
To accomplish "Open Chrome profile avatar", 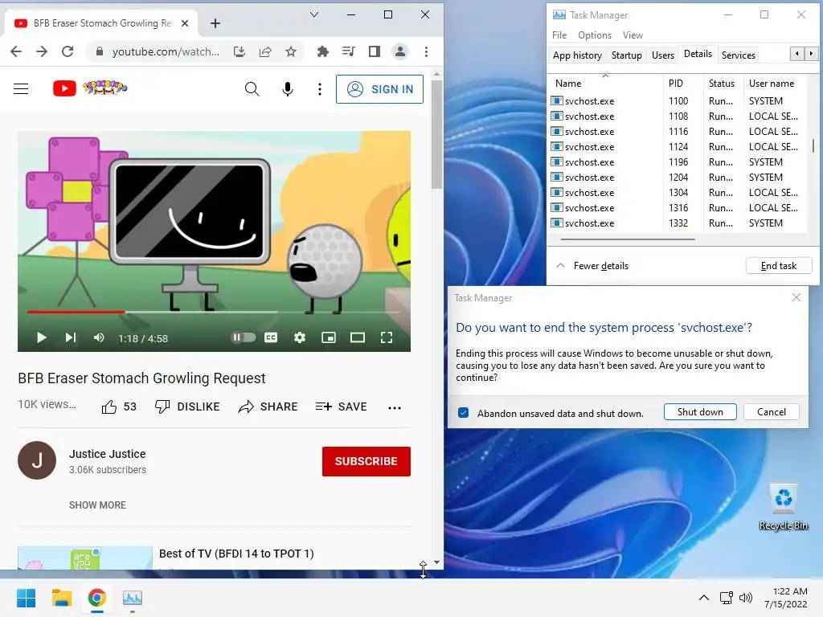I will [x=400, y=51].
